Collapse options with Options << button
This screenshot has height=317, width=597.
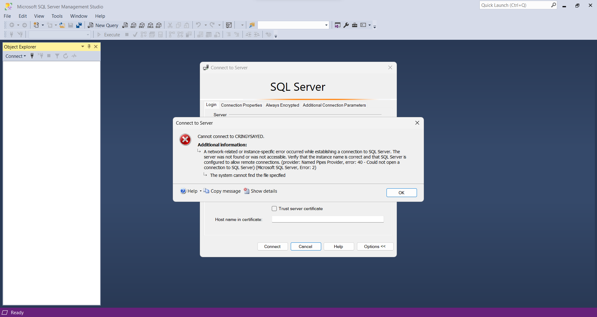pos(375,246)
